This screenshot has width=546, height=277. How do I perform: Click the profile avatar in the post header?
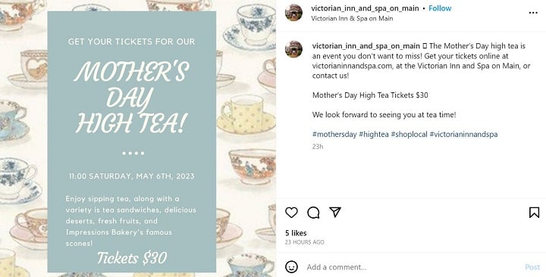(293, 13)
